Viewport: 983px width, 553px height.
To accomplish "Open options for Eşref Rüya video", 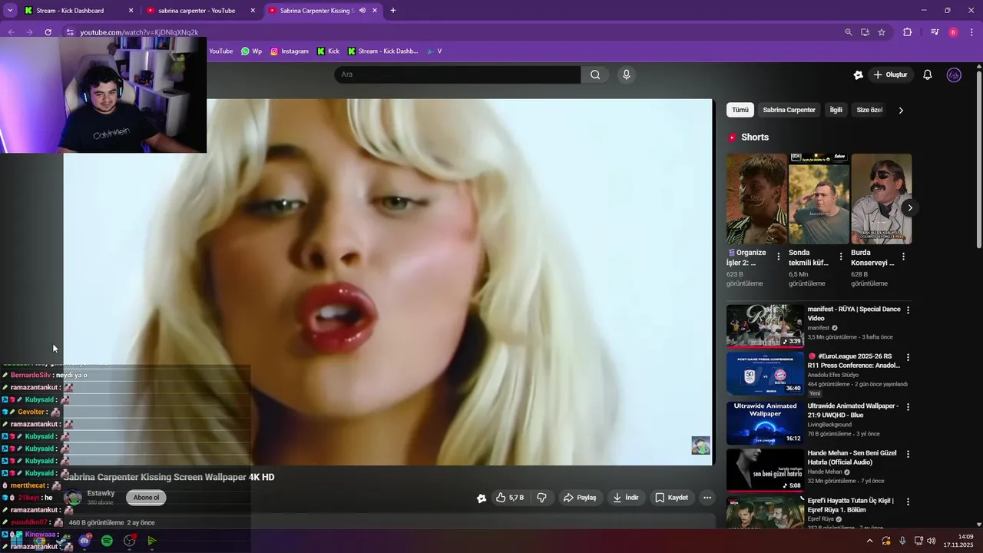I will [908, 502].
